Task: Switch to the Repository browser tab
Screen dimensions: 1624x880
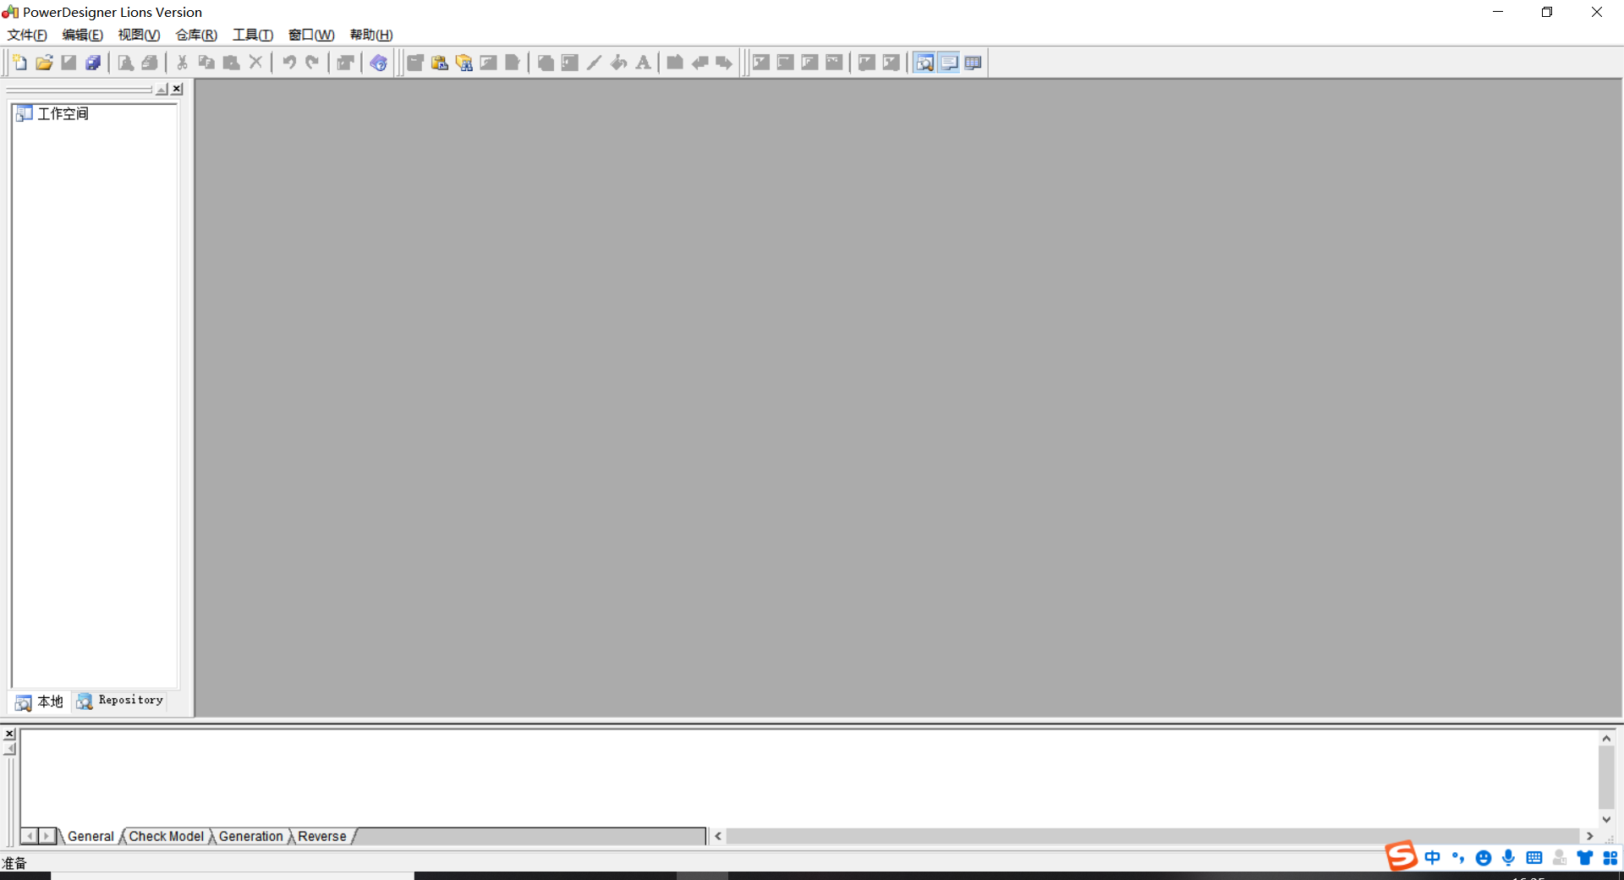Action: 120,701
